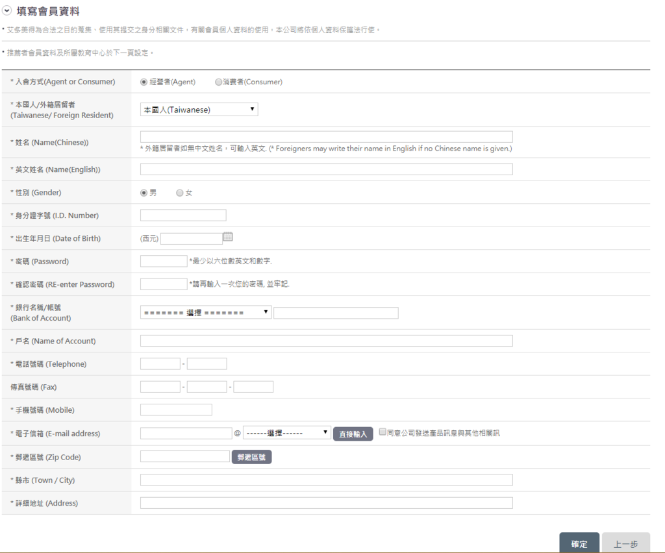Choose 女 gender radio button

pyautogui.click(x=180, y=193)
